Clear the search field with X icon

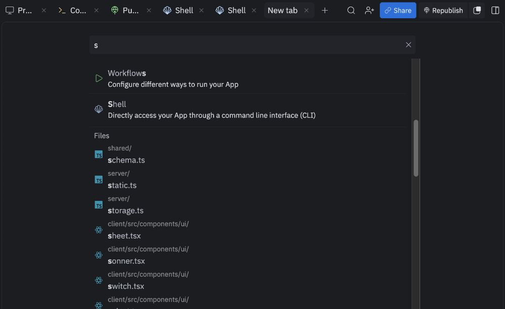coord(409,45)
